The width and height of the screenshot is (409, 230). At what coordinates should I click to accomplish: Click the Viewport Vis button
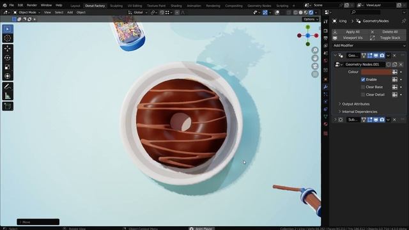(350, 38)
